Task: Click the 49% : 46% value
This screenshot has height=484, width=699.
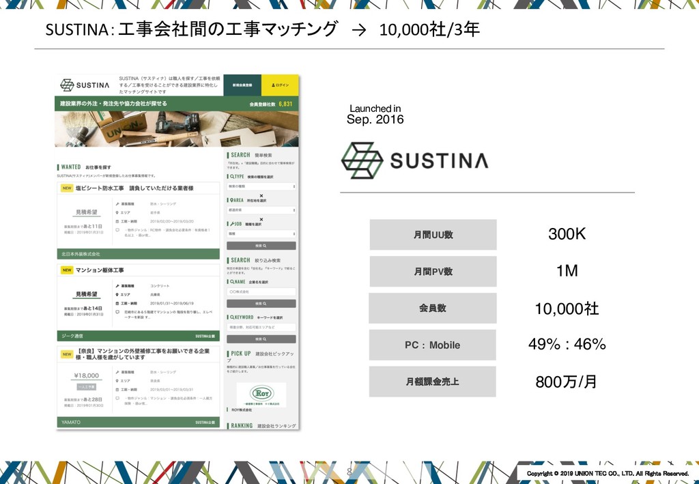Action: [x=567, y=344]
